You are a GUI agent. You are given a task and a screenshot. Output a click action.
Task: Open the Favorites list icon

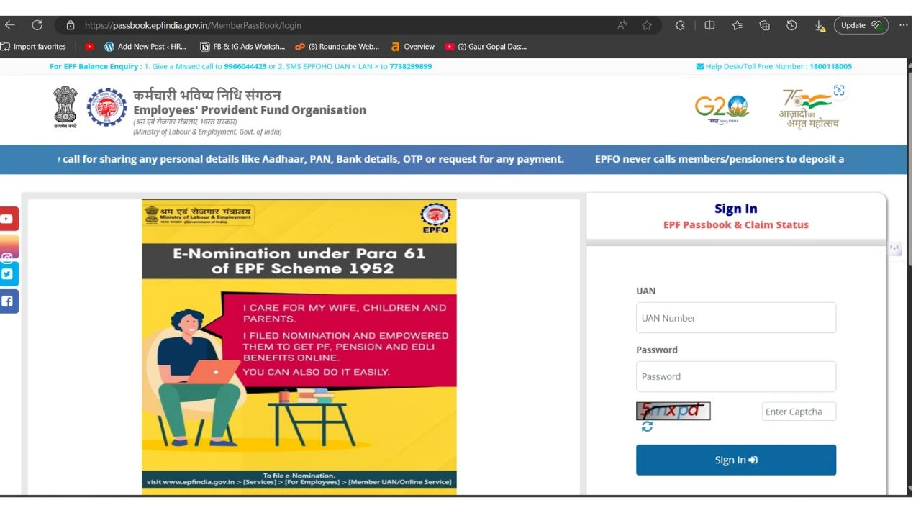[x=737, y=25]
